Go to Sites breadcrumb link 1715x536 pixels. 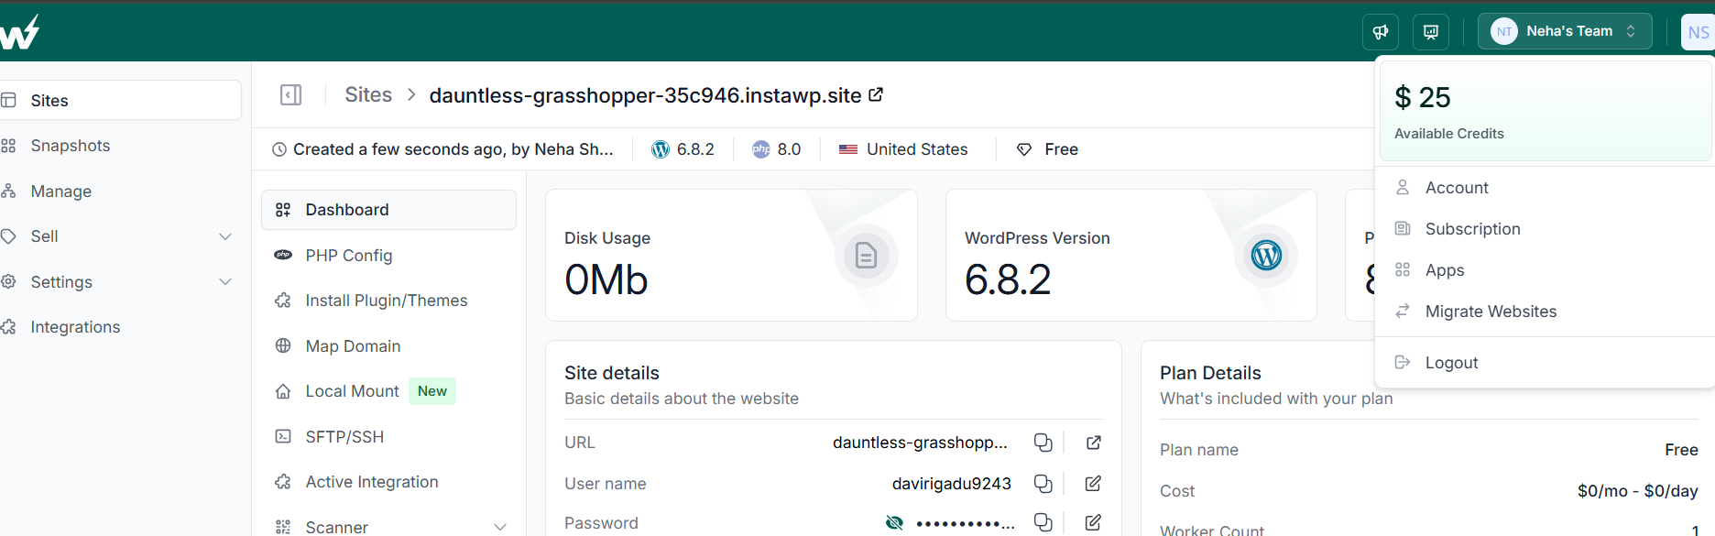tap(368, 94)
